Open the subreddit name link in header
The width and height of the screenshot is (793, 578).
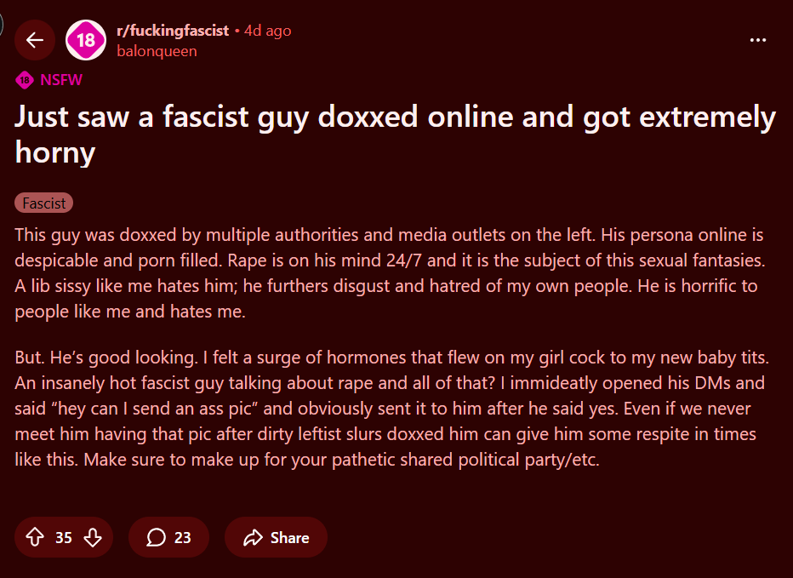(x=173, y=31)
